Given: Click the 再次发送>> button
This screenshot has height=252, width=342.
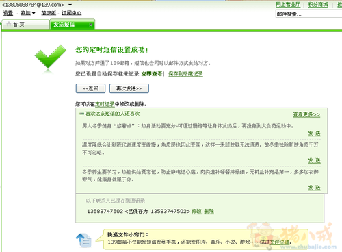Looking at the screenshot, I should 129,88.
